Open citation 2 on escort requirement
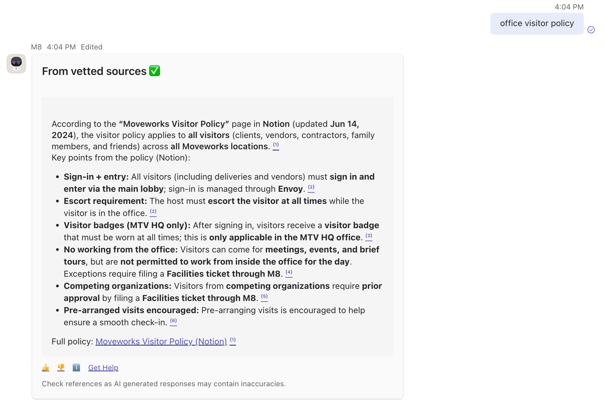The width and height of the screenshot is (605, 409). coord(153,212)
